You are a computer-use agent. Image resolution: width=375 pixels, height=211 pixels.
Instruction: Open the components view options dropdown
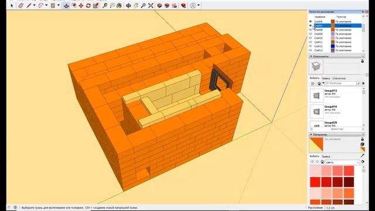coord(313,83)
